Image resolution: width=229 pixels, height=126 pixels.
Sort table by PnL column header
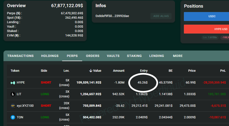223,71
